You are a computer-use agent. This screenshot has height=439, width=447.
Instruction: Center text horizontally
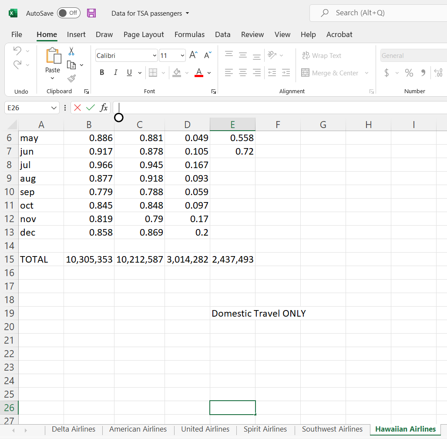pyautogui.click(x=243, y=73)
